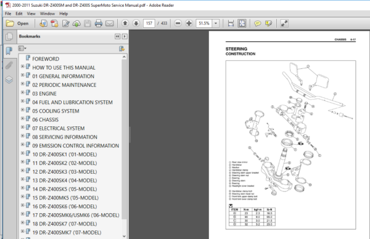Open the Layers panel icon
Screen dimensions: 370x239
tap(9, 80)
